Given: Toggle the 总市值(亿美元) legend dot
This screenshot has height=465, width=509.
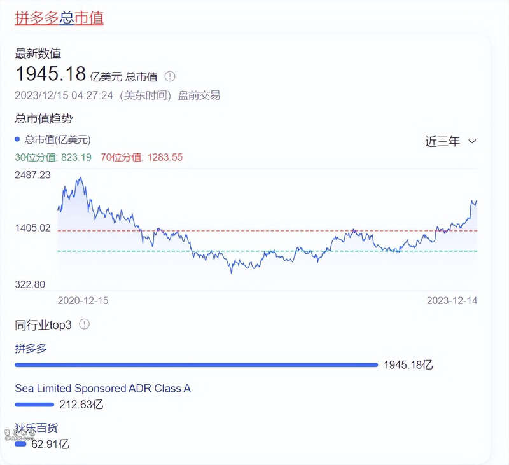Looking at the screenshot, I should (17, 139).
